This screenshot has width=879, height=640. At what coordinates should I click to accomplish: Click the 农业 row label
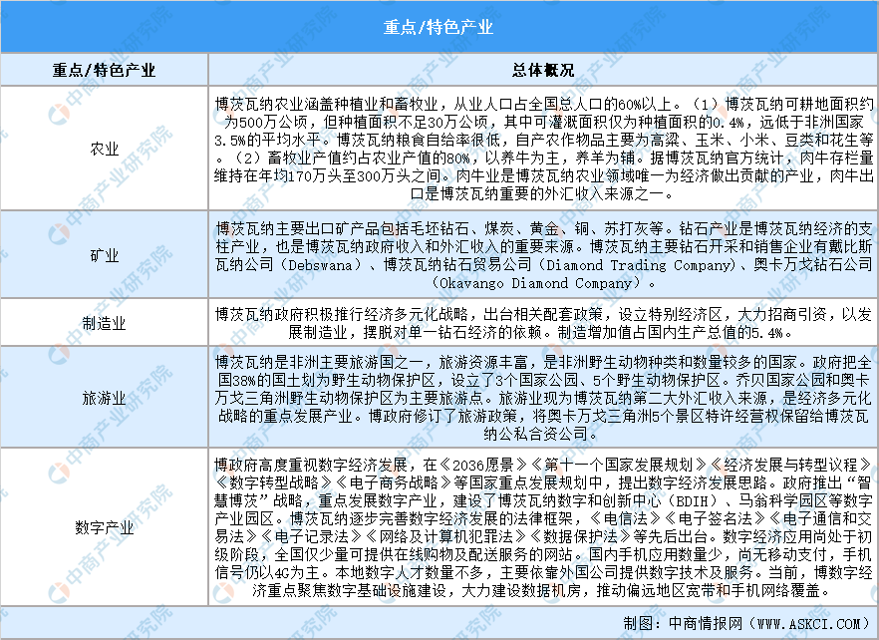point(105,149)
